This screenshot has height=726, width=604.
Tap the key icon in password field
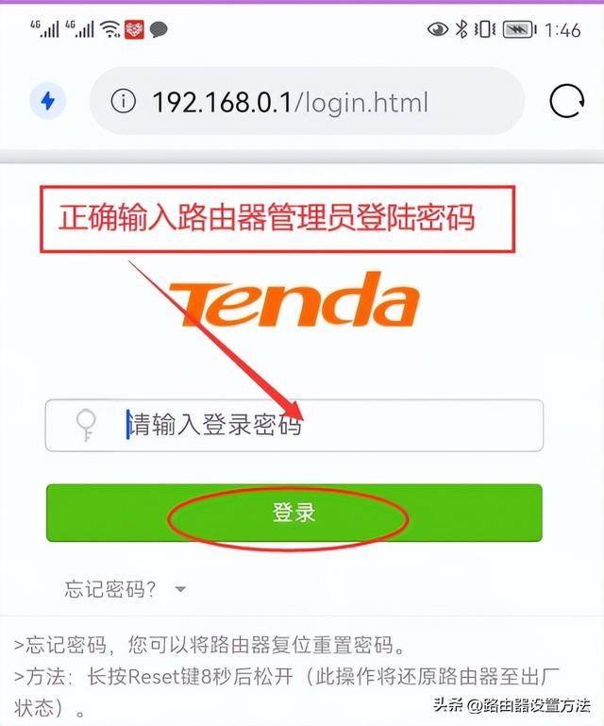coord(86,425)
